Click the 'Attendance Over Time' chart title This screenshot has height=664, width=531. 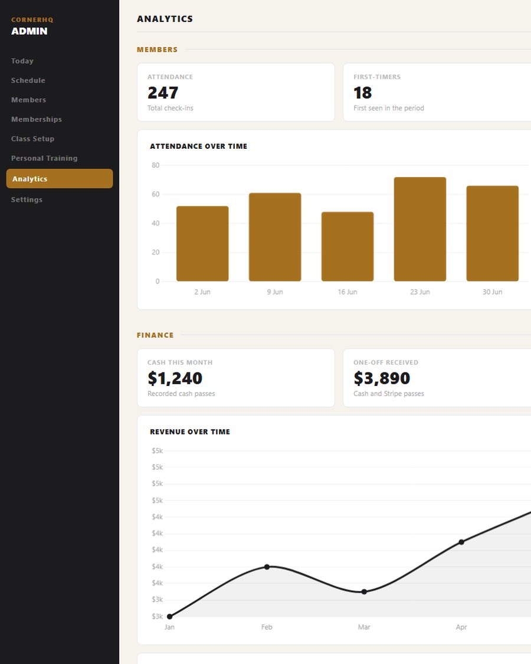click(x=199, y=146)
